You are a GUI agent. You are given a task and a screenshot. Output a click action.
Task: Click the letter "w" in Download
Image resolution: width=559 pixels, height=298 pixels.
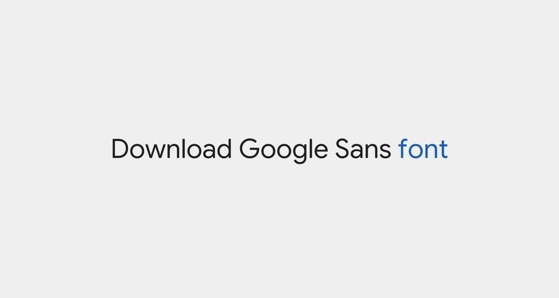[x=155, y=151]
